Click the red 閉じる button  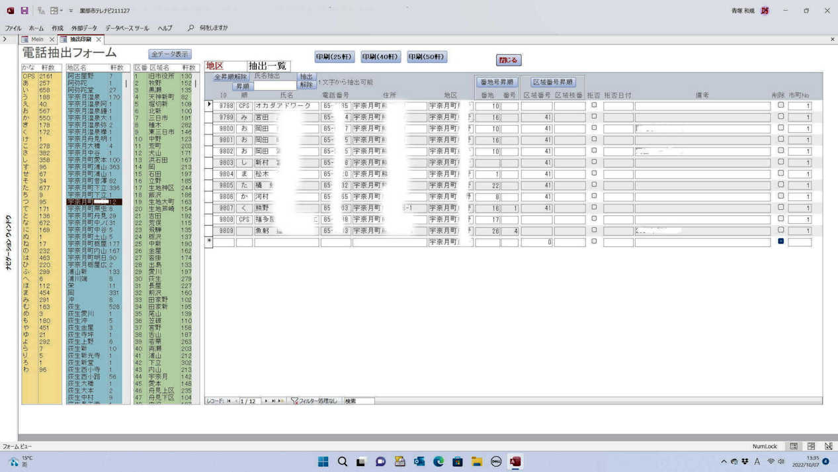click(x=509, y=60)
